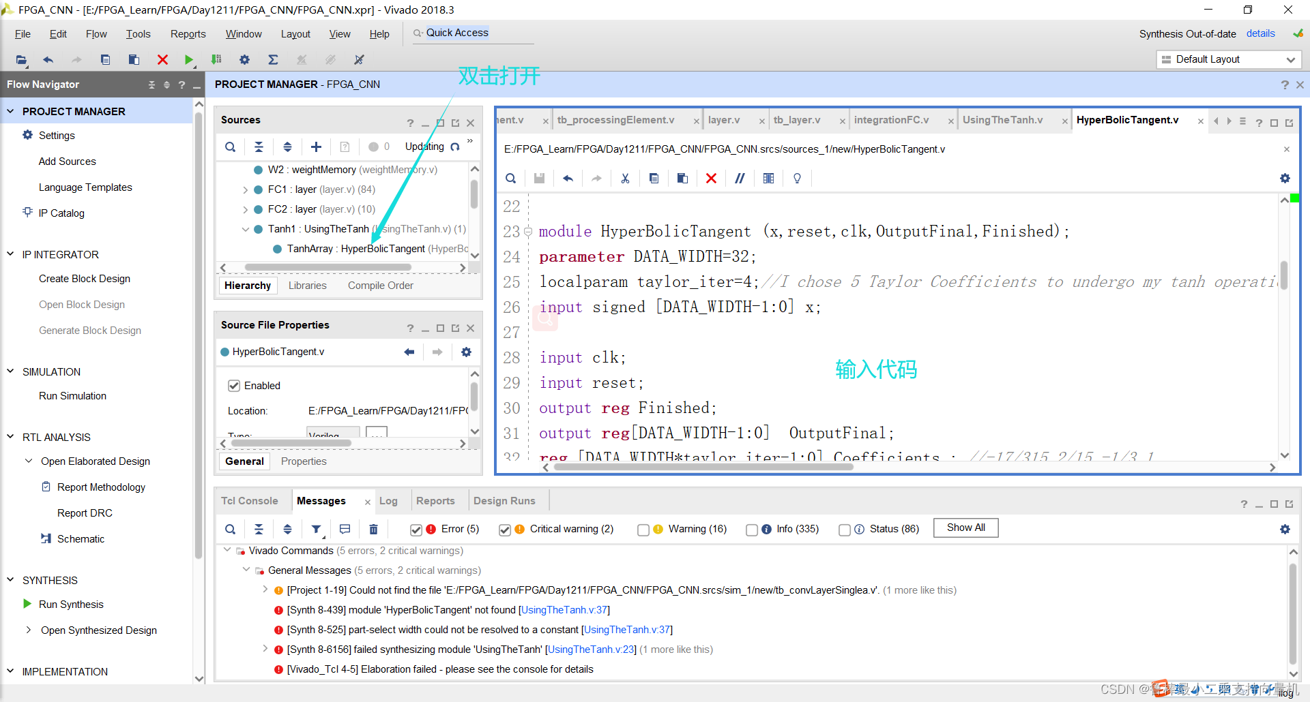Click editor horizontal scrollbar thumb
The width and height of the screenshot is (1310, 702).
click(x=703, y=468)
